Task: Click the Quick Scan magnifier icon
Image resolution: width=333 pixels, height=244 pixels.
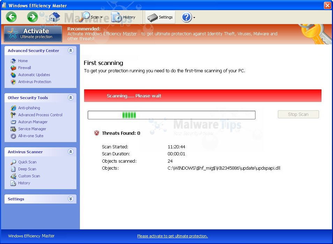Action: point(13,162)
